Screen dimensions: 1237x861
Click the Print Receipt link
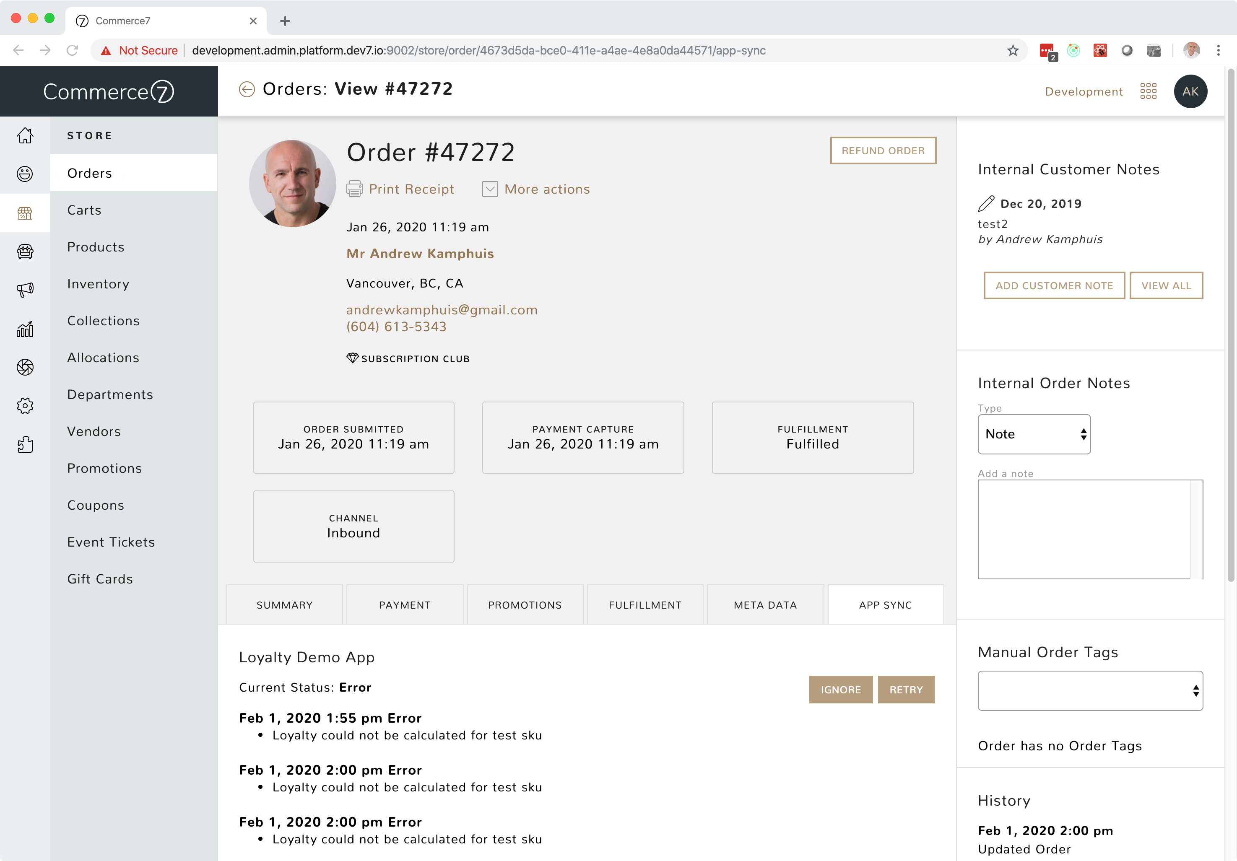pos(411,189)
